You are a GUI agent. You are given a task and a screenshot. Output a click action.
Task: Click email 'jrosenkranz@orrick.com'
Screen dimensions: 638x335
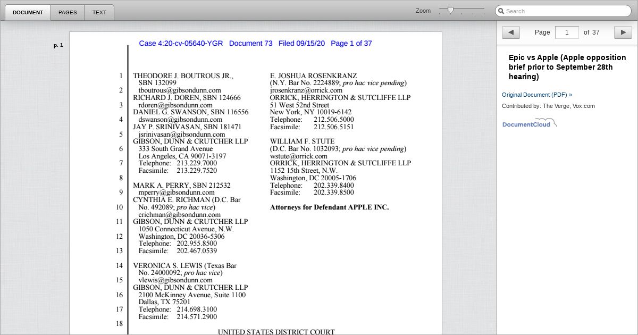[306, 90]
